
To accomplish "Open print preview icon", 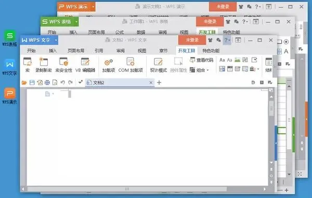I will click(55, 83).
